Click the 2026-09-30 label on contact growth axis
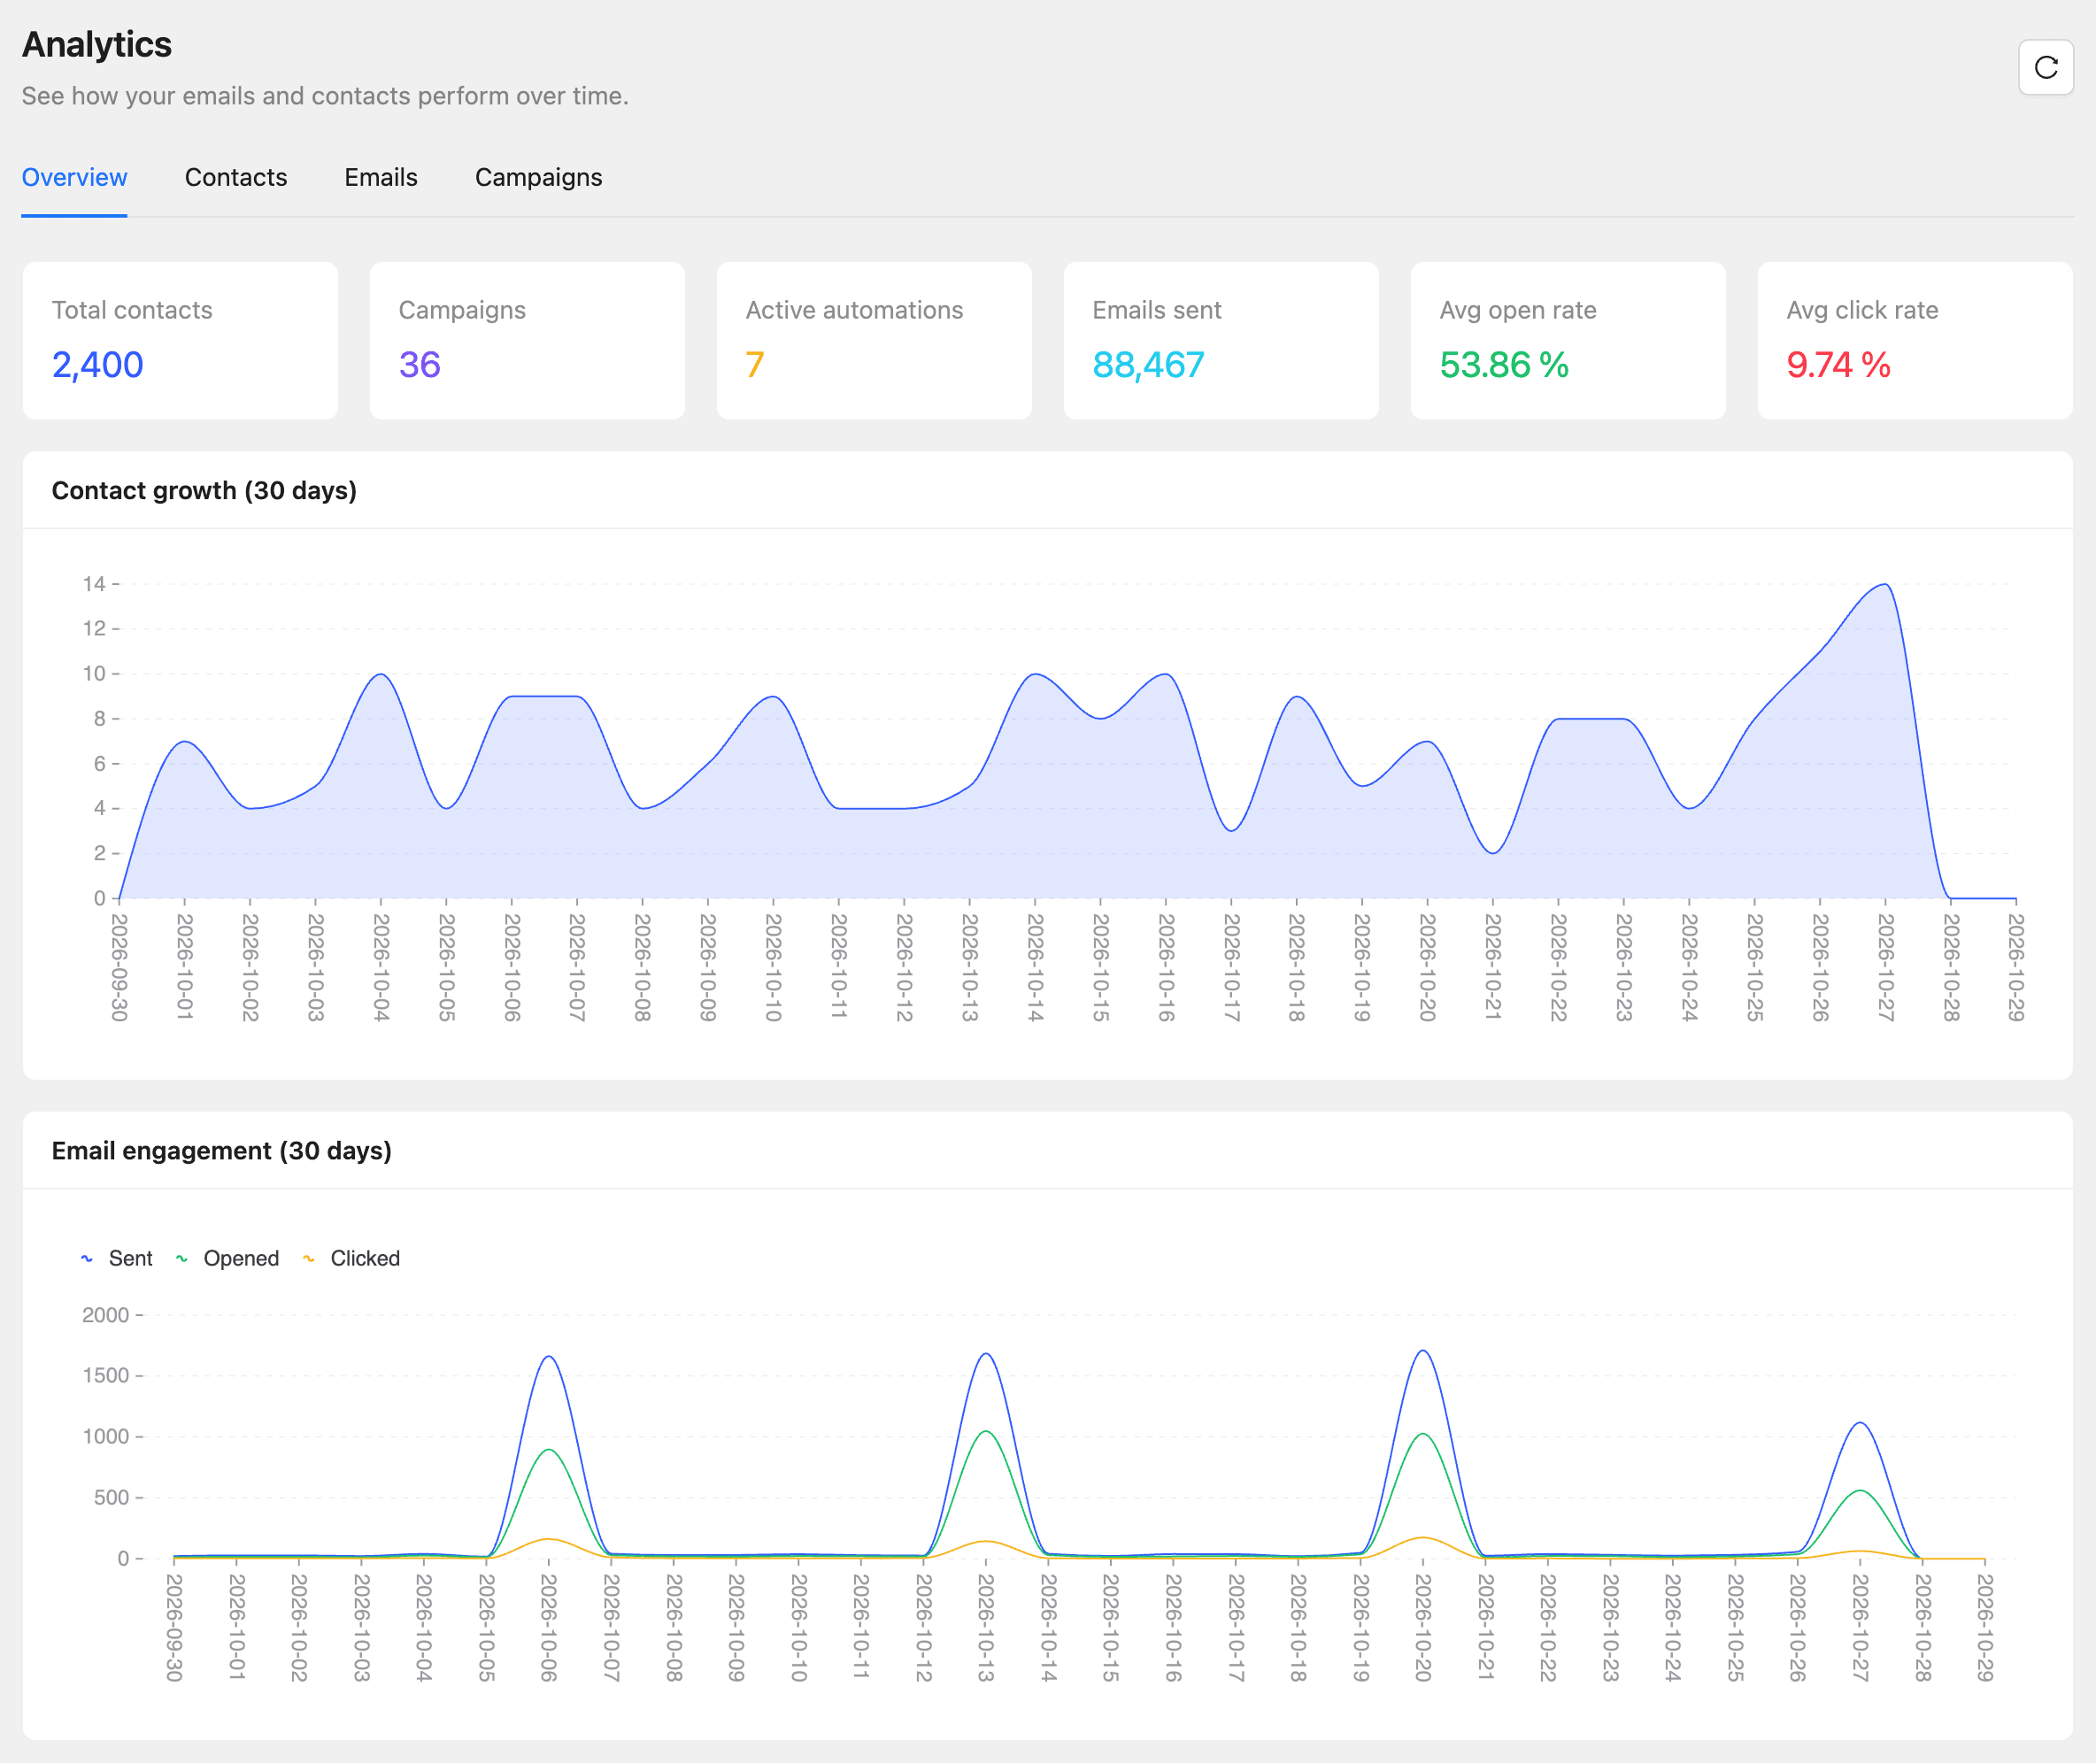This screenshot has height=1763, width=2096. [119, 967]
